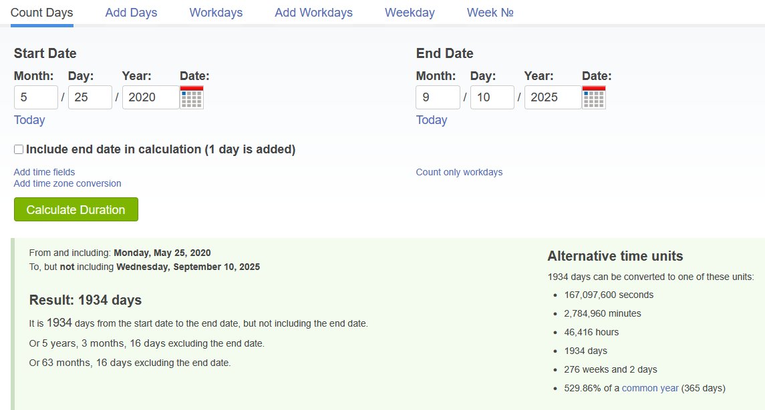
Task: Click Add time zone conversion link
Action: click(x=67, y=183)
